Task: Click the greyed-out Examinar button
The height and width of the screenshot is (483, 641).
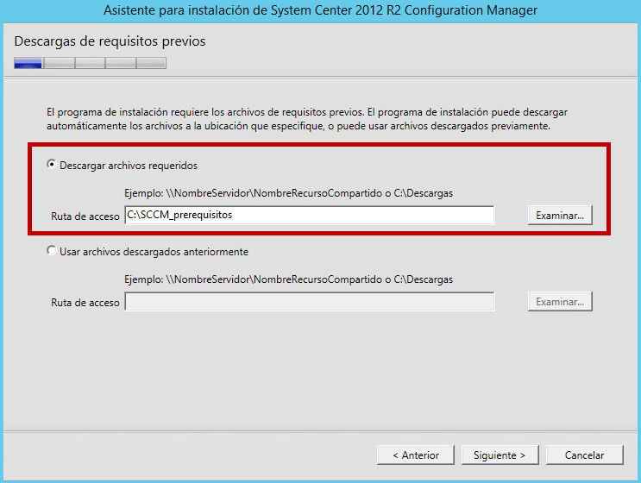Action: point(560,302)
